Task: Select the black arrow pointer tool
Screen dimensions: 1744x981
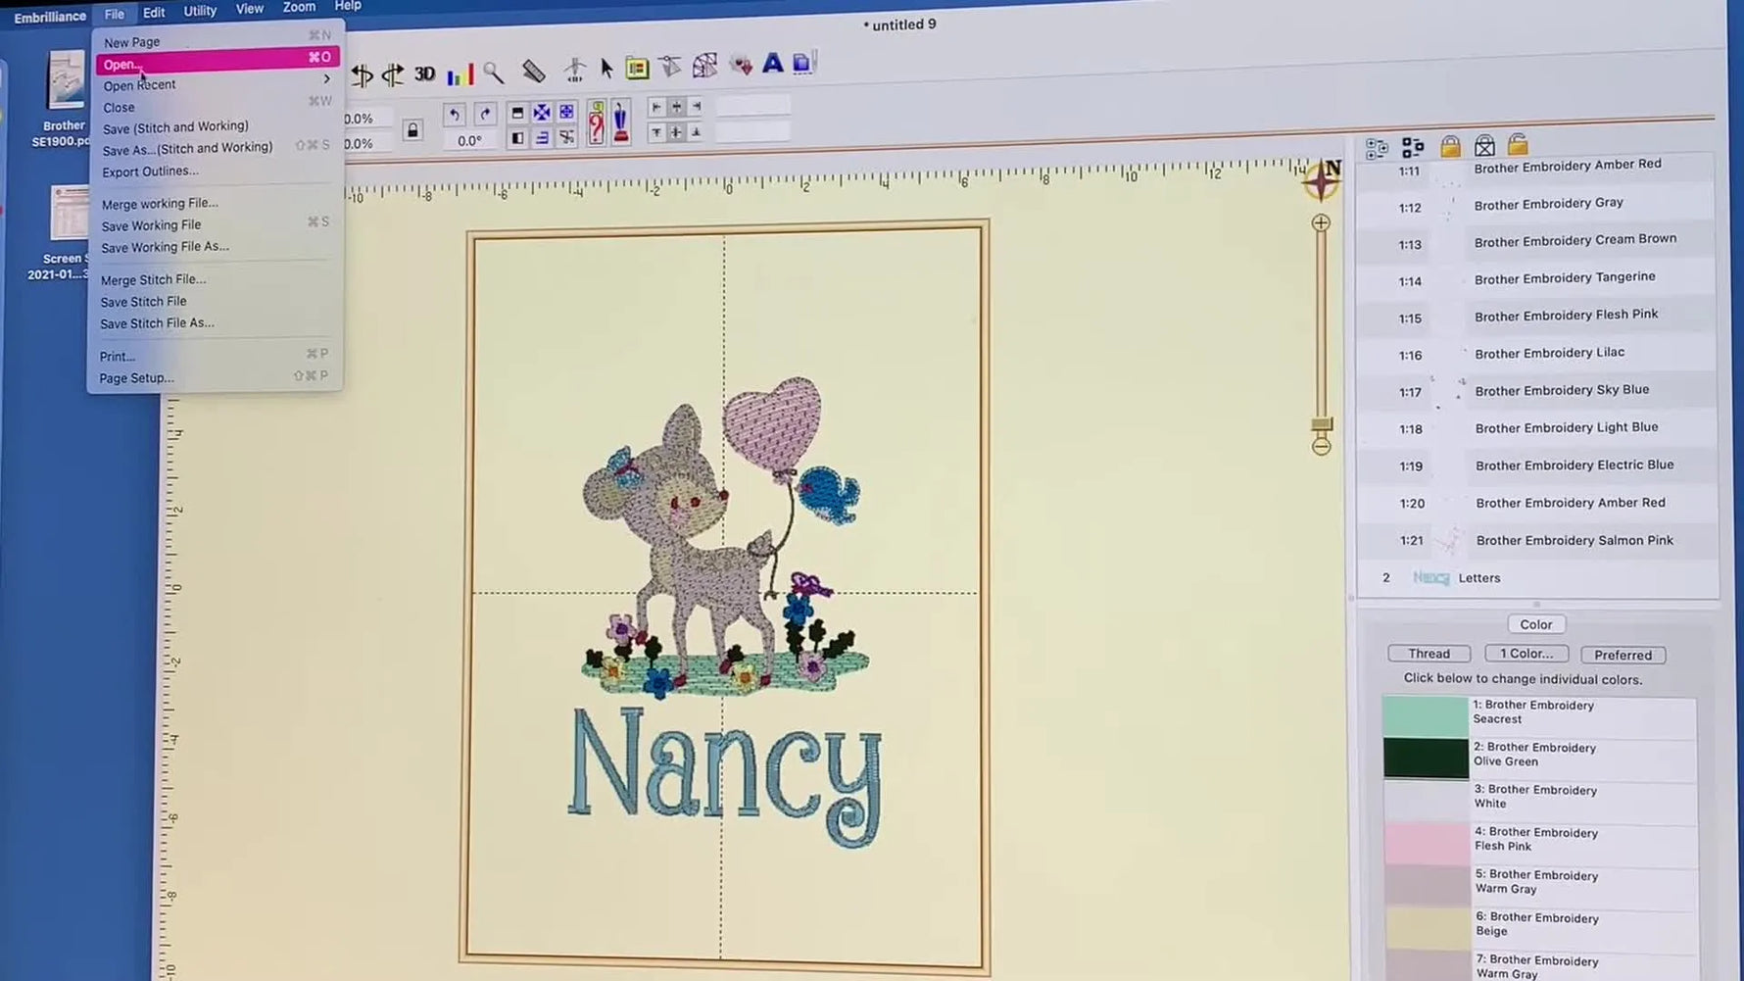Action: coord(606,68)
